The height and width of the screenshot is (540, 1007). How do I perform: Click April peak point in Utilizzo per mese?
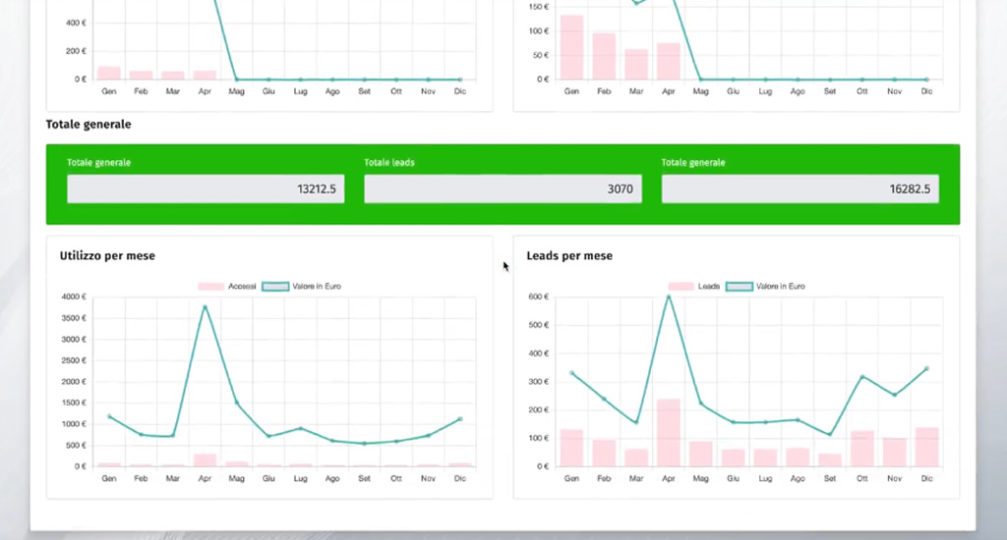(x=205, y=307)
